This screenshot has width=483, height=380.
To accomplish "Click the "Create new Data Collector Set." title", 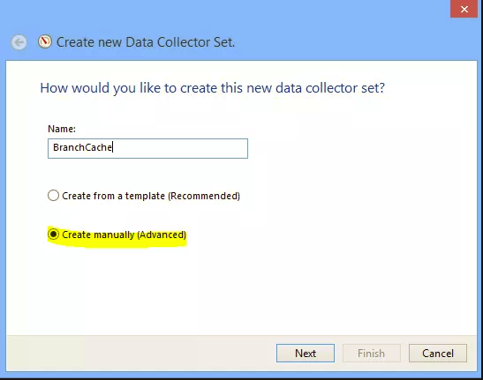I will point(146,42).
